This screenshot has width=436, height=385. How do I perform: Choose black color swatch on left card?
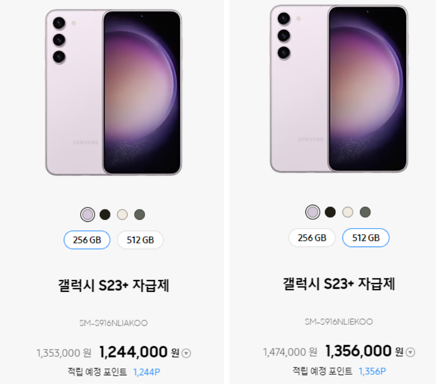(x=105, y=215)
